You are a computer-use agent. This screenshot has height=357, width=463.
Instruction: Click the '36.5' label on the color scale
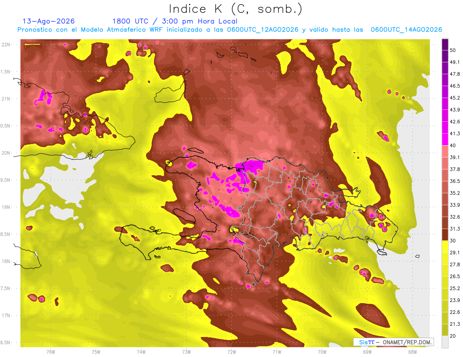click(455, 181)
